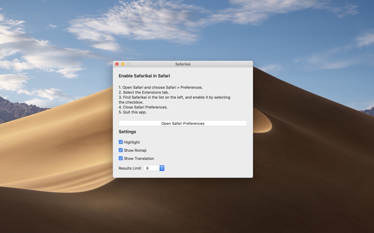This screenshot has height=233, width=374.
Task: Click the step 'Quit this app.'
Action: tap(135, 112)
